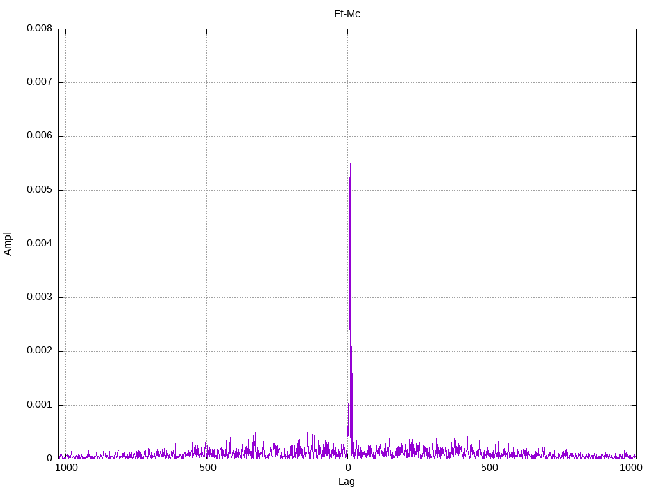Click the x-axis value 1000
Image resolution: width=654 pixels, height=490 pixels.
click(x=630, y=468)
